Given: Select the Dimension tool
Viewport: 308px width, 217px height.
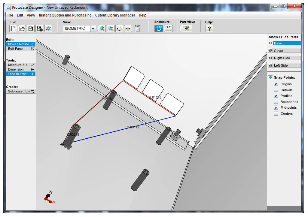Looking at the screenshot, I should point(19,69).
